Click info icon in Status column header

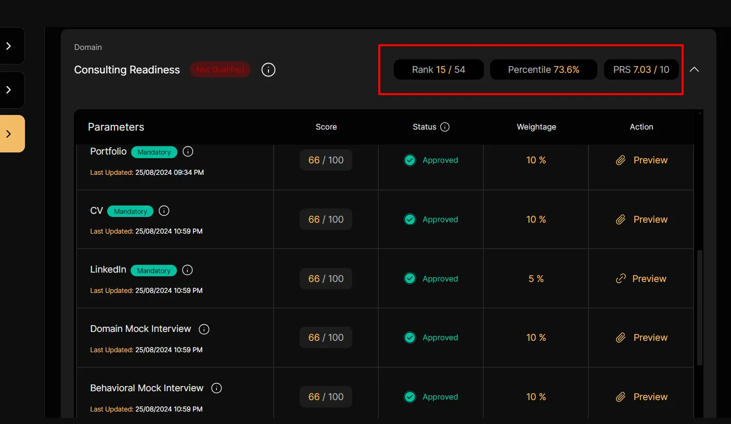445,127
